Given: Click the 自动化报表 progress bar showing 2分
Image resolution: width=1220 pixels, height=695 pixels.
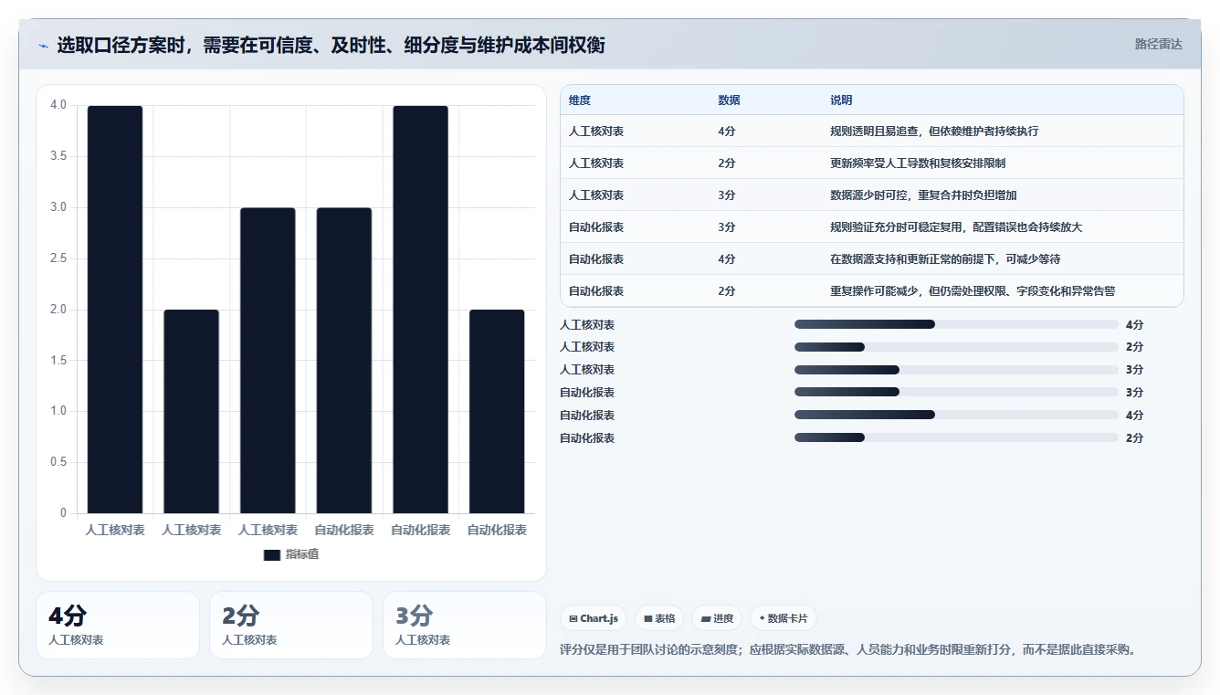Looking at the screenshot, I should point(956,438).
